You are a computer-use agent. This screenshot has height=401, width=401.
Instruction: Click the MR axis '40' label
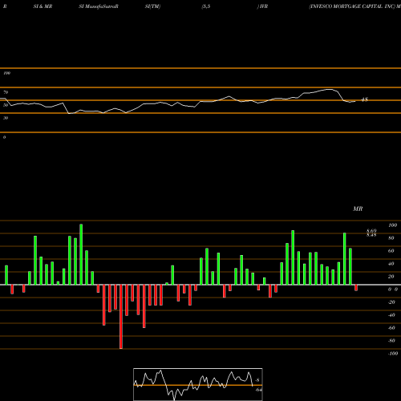click(x=391, y=264)
